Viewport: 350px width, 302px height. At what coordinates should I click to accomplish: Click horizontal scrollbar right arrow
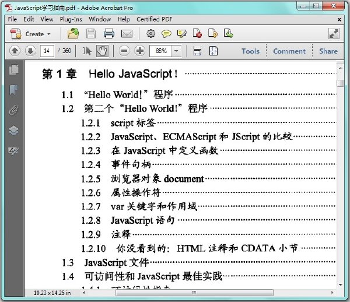click(x=332, y=293)
